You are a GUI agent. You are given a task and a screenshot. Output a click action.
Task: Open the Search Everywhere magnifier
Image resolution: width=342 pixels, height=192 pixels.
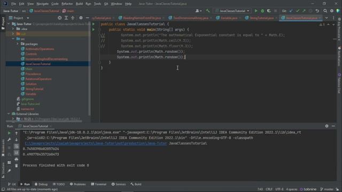(325, 11)
